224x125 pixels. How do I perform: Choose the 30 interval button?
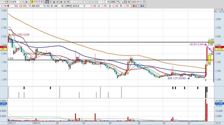(89, 2)
